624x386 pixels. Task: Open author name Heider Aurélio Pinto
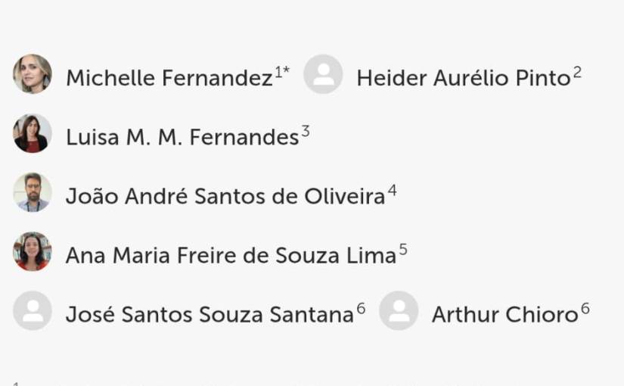pos(463,78)
